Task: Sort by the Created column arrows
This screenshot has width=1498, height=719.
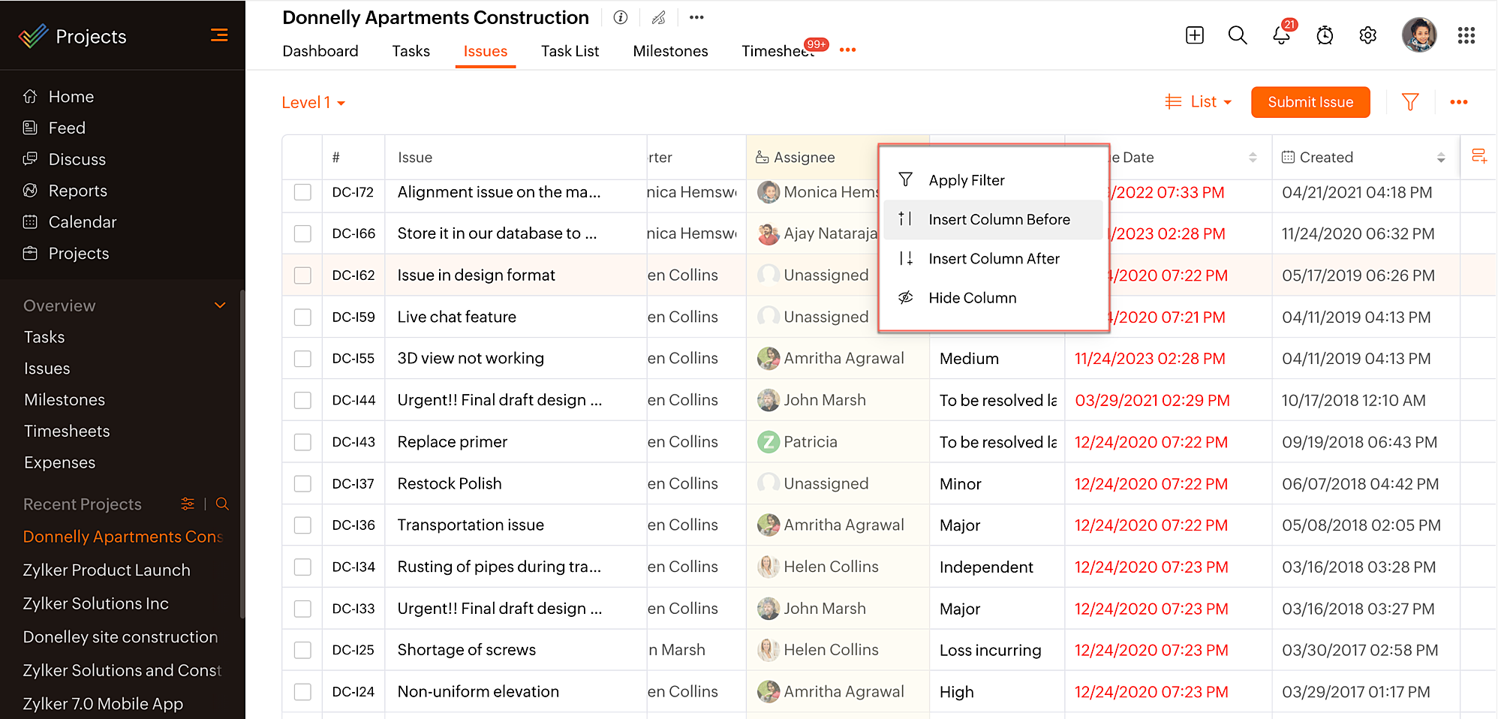Action: click(1441, 158)
